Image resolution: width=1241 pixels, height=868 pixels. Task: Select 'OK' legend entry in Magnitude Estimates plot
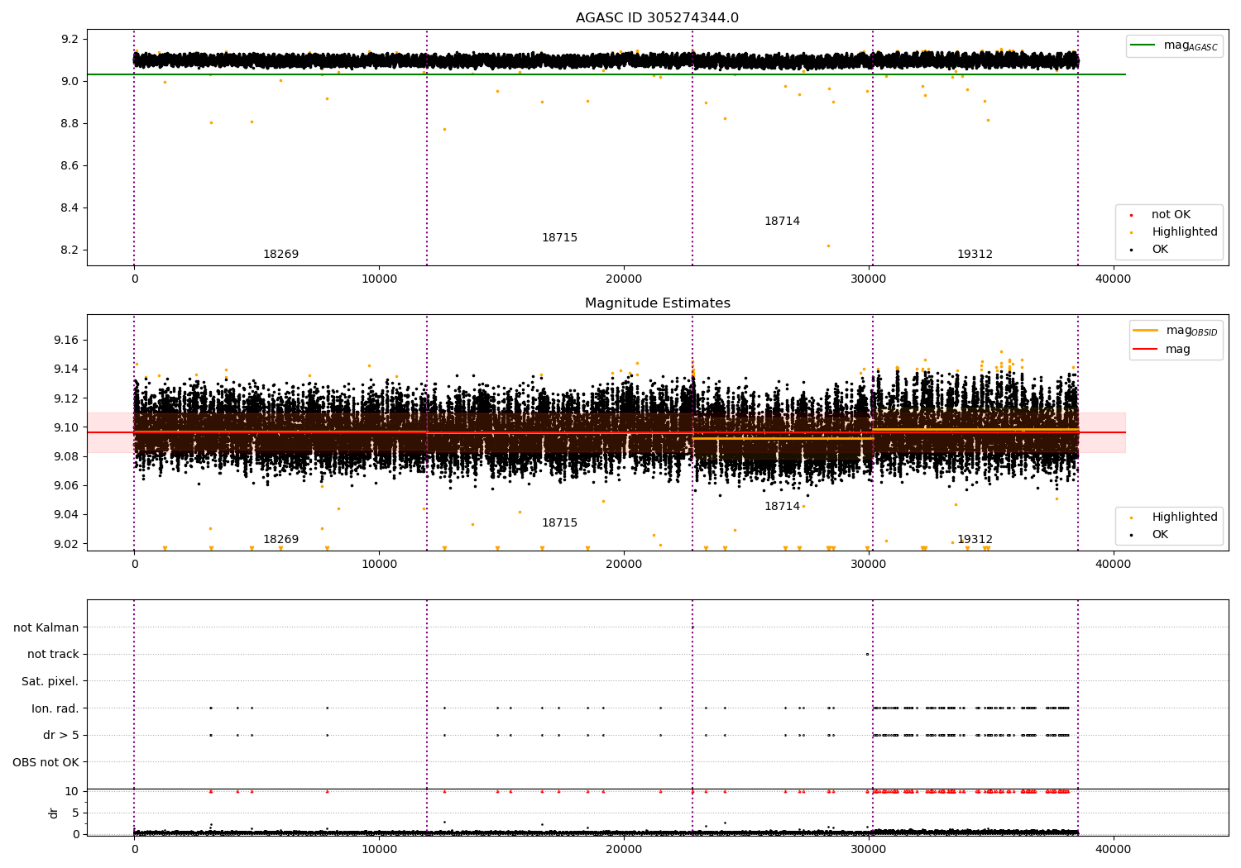[1160, 535]
